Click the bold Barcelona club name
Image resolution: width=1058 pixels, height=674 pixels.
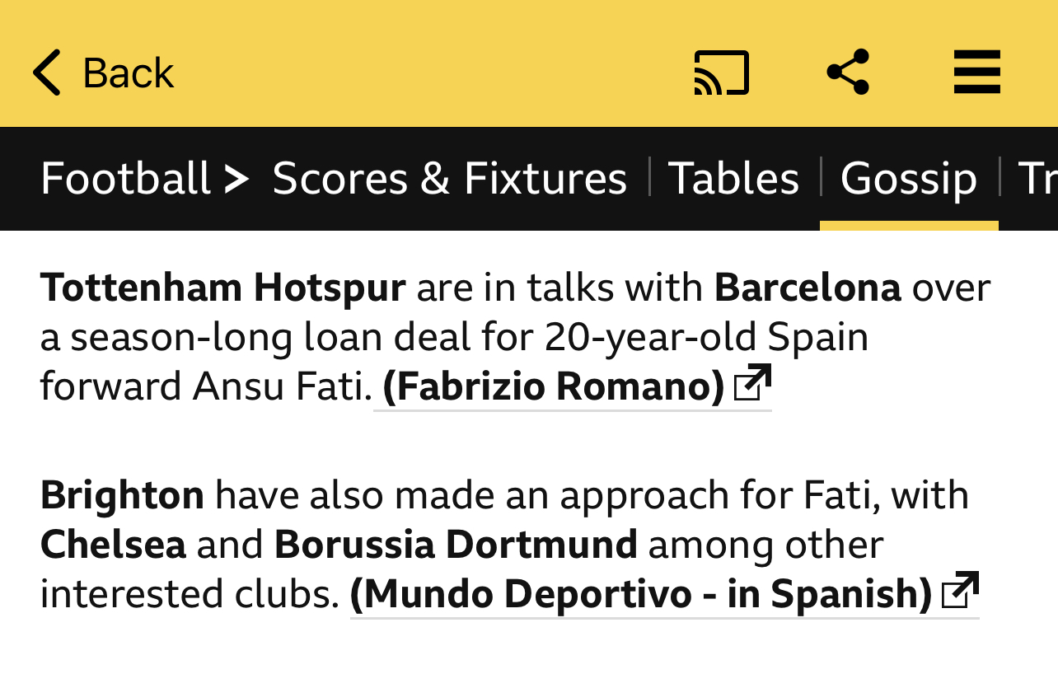point(808,288)
